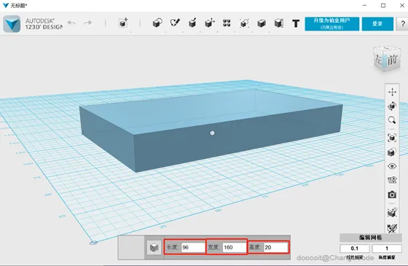Viewport: 408px width, 266px height.
Task: Click the 宽度 width field showing 160
Action: pos(235,247)
